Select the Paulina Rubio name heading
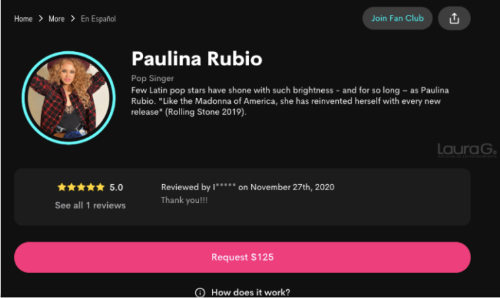Screen dimensions: 500x298 point(197,59)
